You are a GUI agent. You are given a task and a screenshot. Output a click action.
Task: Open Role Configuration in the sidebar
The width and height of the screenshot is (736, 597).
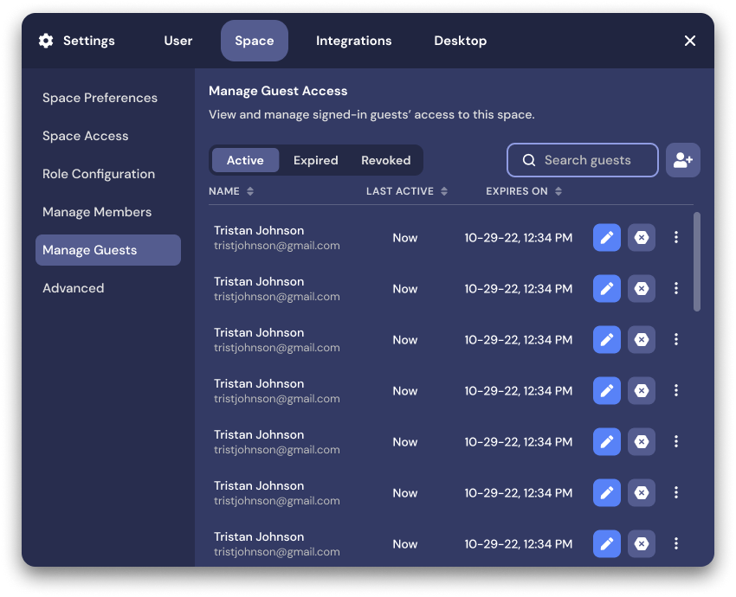pos(99,174)
